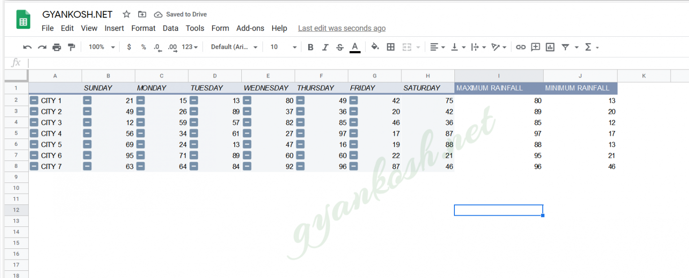Toggle strikethrough formatting
The width and height of the screenshot is (689, 278).
[x=340, y=47]
